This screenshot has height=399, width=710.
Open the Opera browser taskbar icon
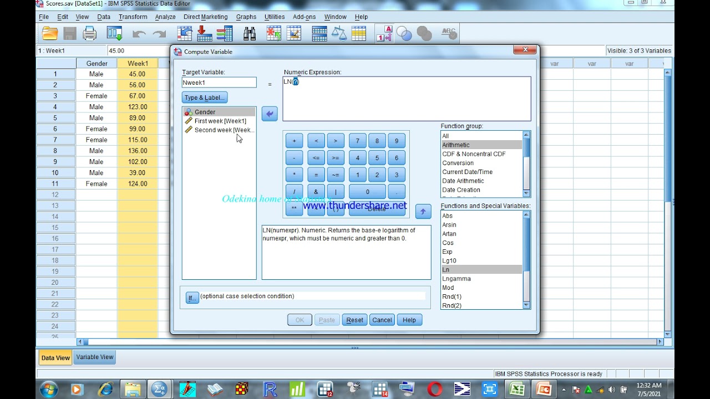coord(435,389)
